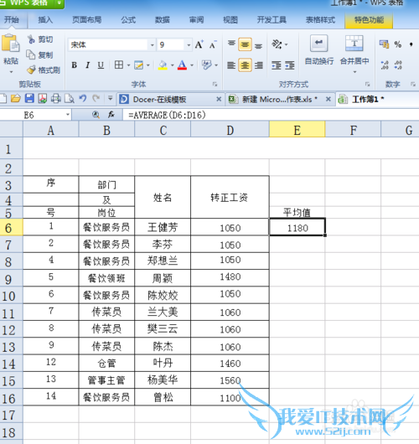Close the Docer-在线模板 tab
The image size is (419, 444).
[219, 99]
